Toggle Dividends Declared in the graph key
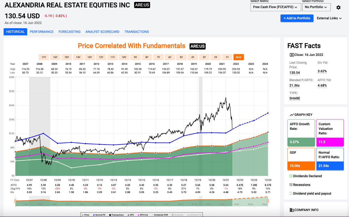The image size is (349, 217). (305, 176)
